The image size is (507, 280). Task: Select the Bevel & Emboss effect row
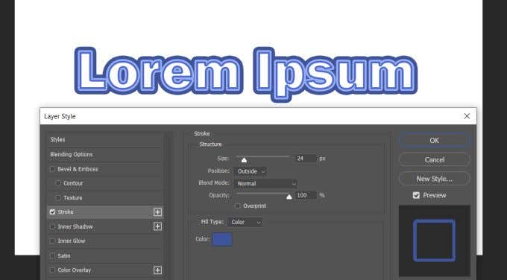coord(105,169)
